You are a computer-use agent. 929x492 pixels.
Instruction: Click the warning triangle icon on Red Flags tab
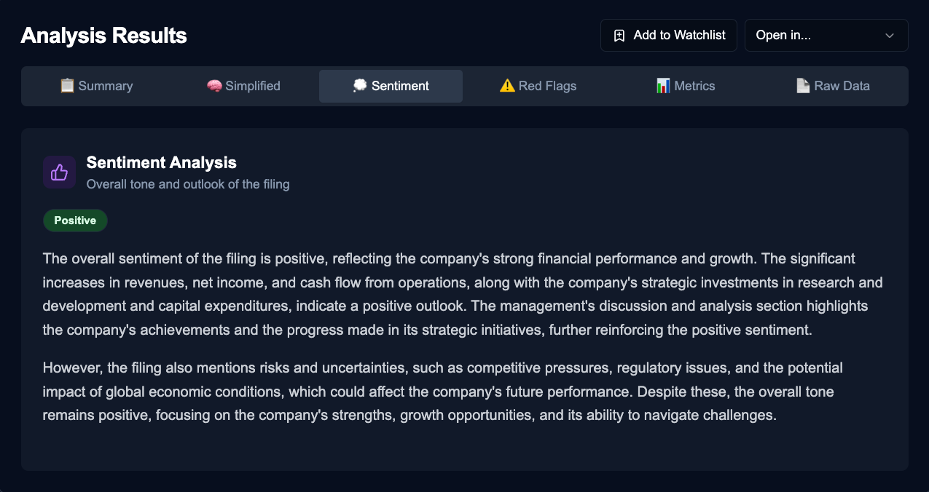click(506, 85)
